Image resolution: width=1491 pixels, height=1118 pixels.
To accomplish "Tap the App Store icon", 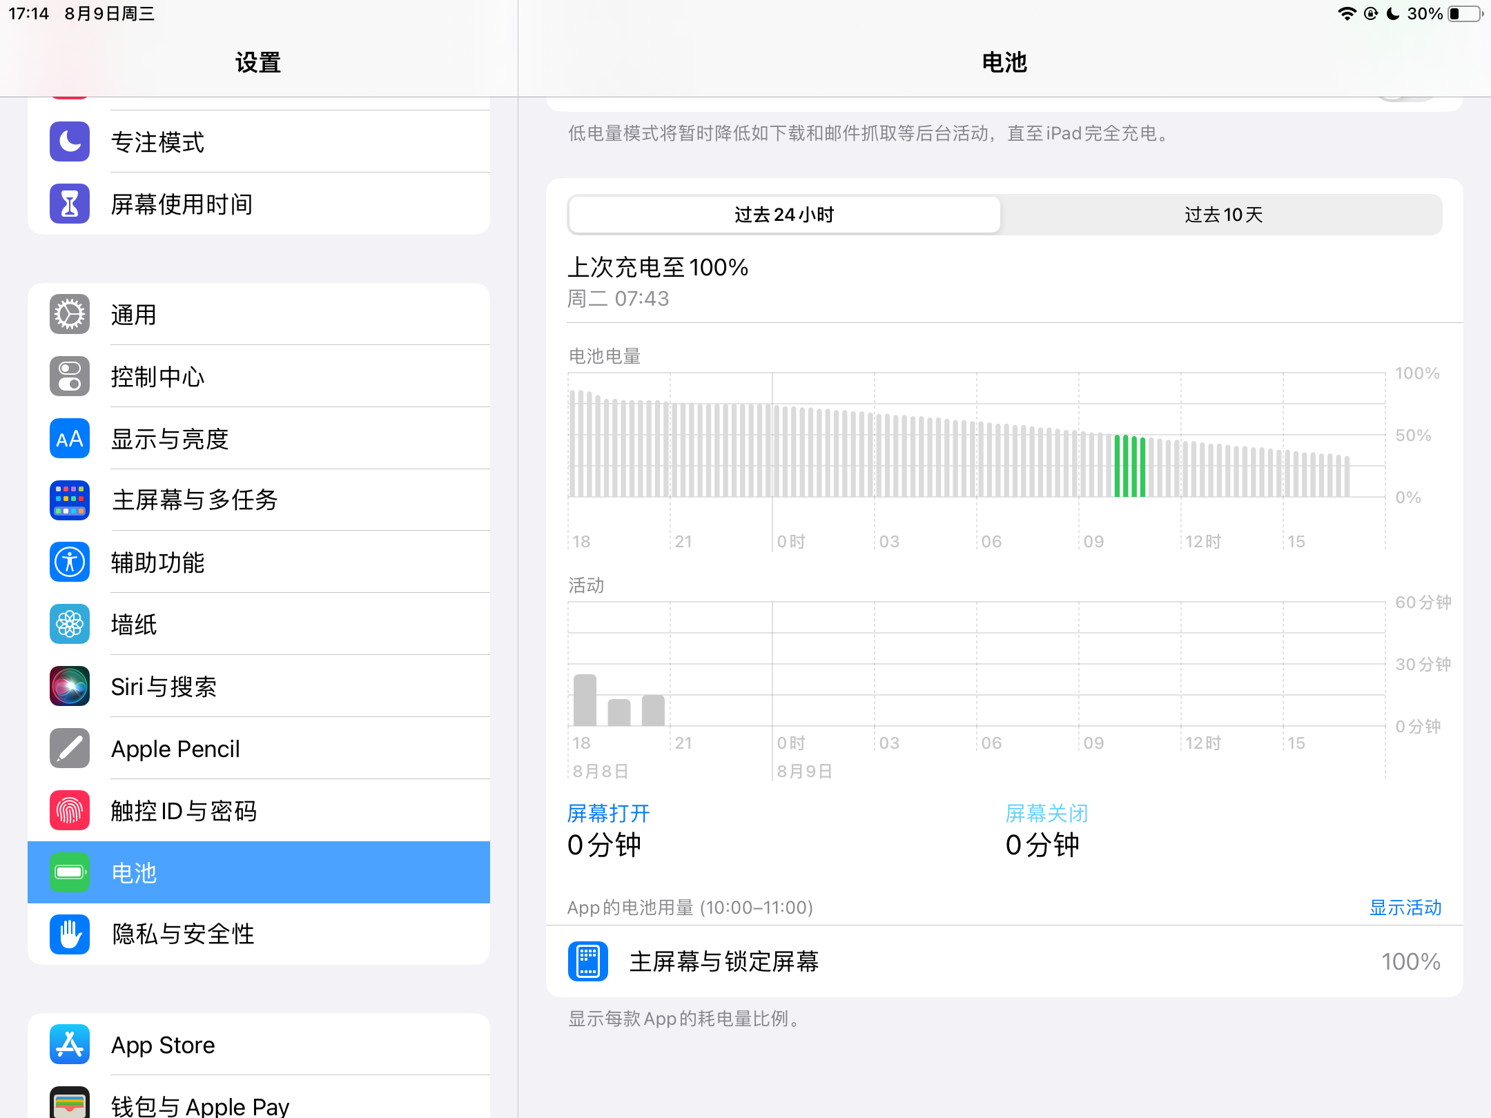I will [x=70, y=1045].
